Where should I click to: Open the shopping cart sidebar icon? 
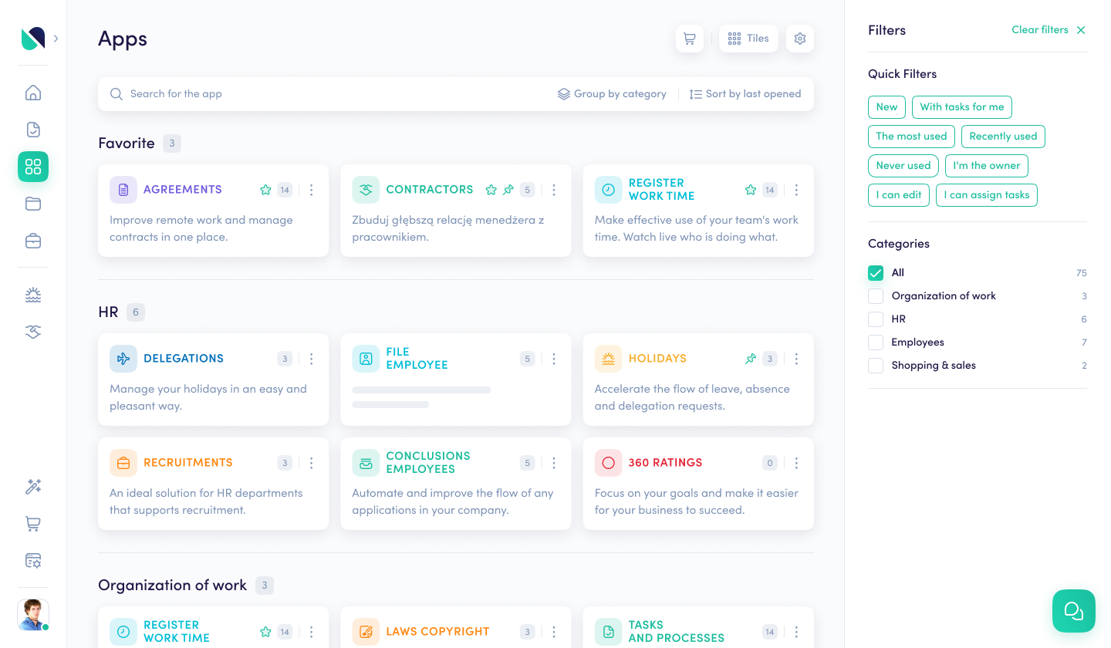click(x=33, y=524)
